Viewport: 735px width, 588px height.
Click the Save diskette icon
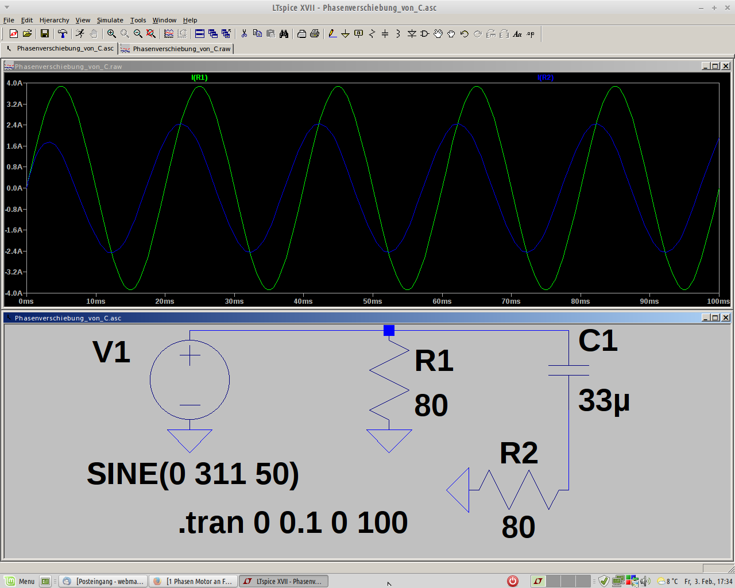[x=44, y=34]
